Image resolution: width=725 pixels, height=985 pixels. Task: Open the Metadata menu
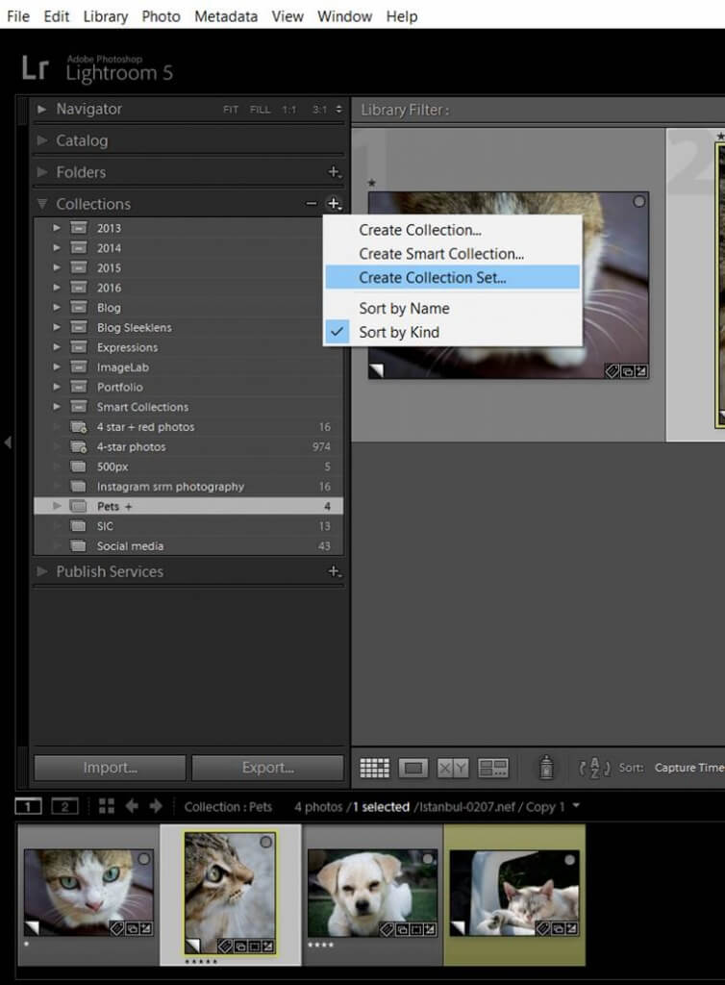click(x=226, y=16)
